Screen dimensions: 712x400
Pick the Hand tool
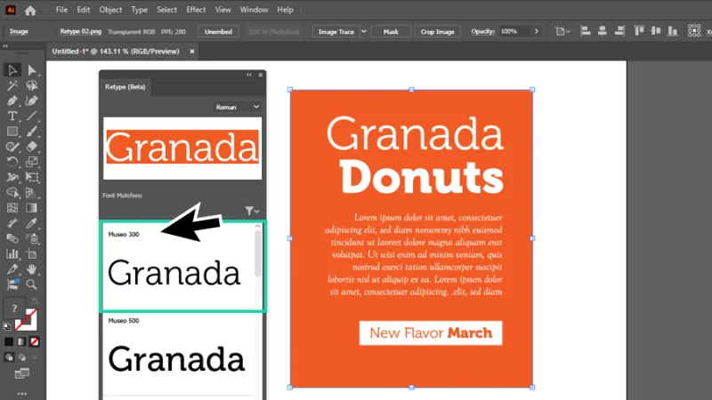click(32, 269)
